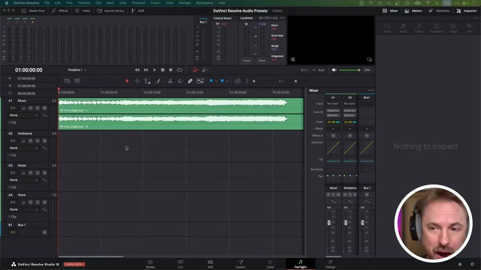Open project settings gear icon
Viewport: 481px width, 270px height.
click(x=472, y=264)
